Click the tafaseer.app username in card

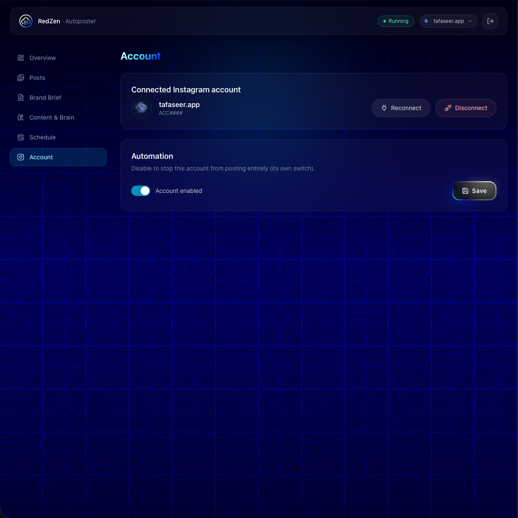coord(179,104)
